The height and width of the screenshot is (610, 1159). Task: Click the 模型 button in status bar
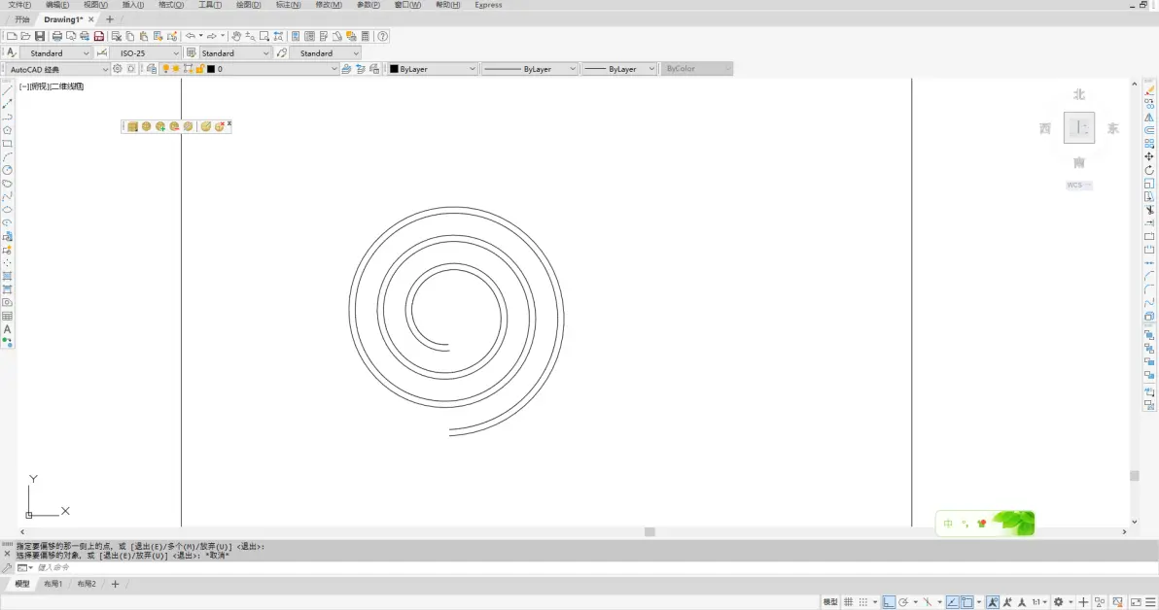pos(830,602)
